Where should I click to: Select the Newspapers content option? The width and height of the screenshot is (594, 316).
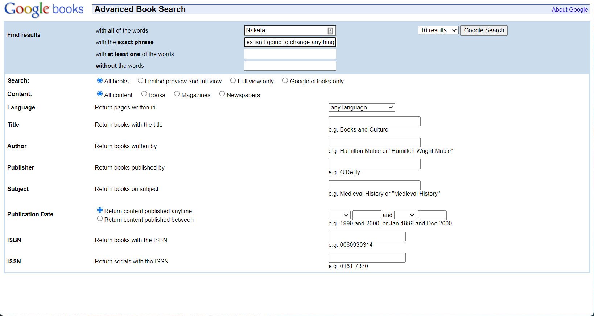tap(222, 94)
